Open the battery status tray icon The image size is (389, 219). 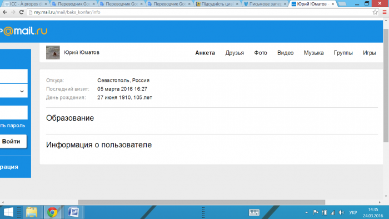click(x=324, y=212)
